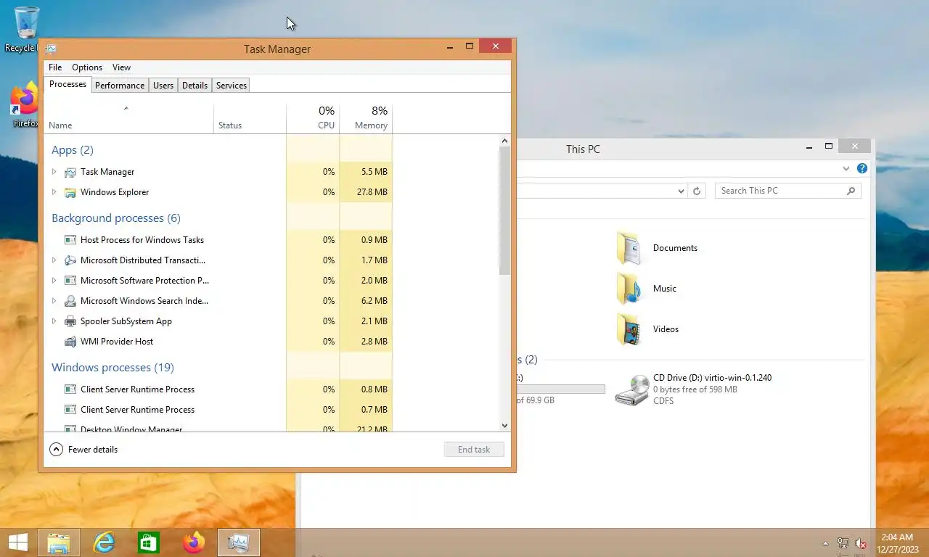
Task: Click Microsoft Software Protection process icon
Action: [70, 281]
